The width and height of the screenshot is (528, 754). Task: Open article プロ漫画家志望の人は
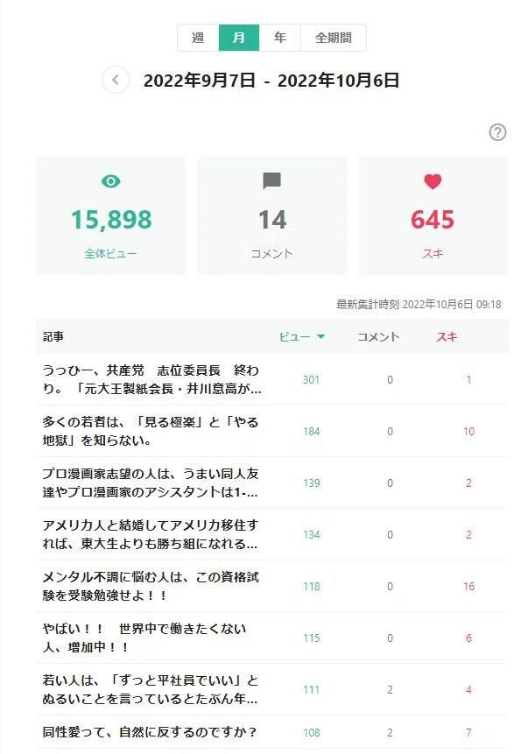[x=151, y=483]
